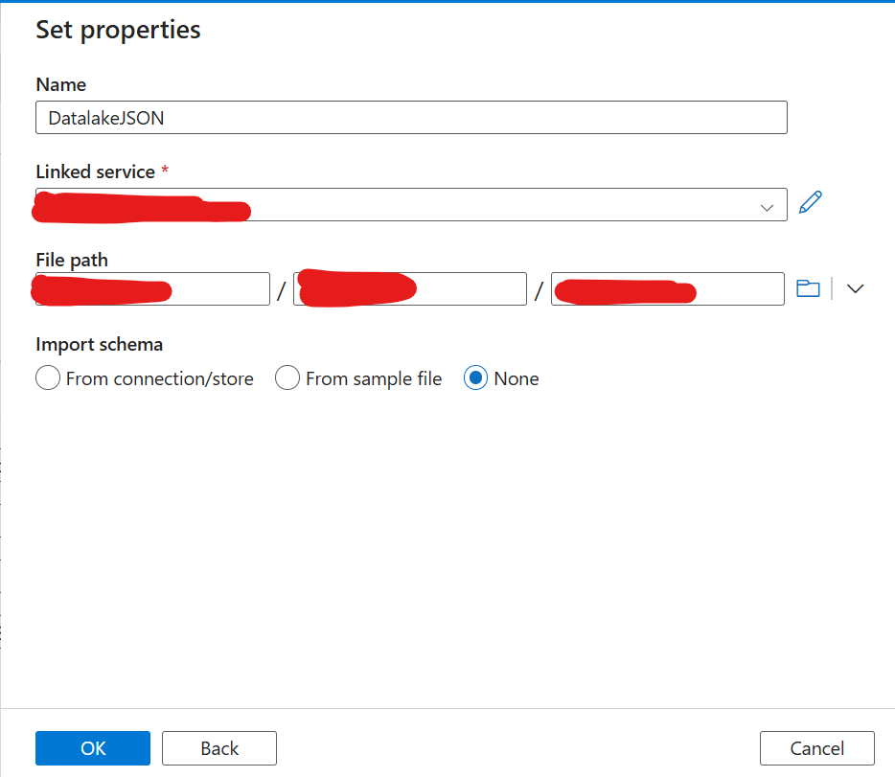
Task: Click the 'Import schema' section label
Action: (x=100, y=344)
